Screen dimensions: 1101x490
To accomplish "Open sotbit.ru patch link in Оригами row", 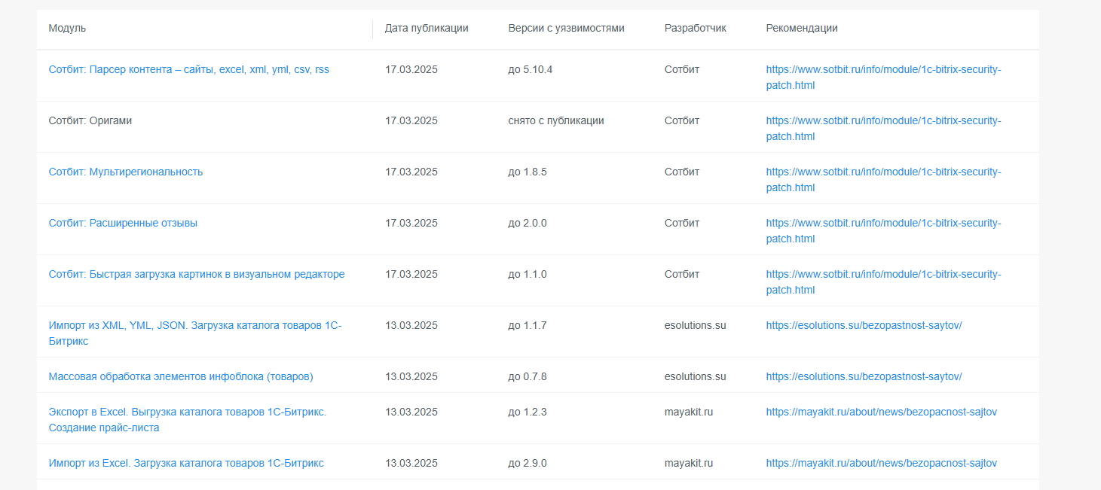I will [884, 128].
